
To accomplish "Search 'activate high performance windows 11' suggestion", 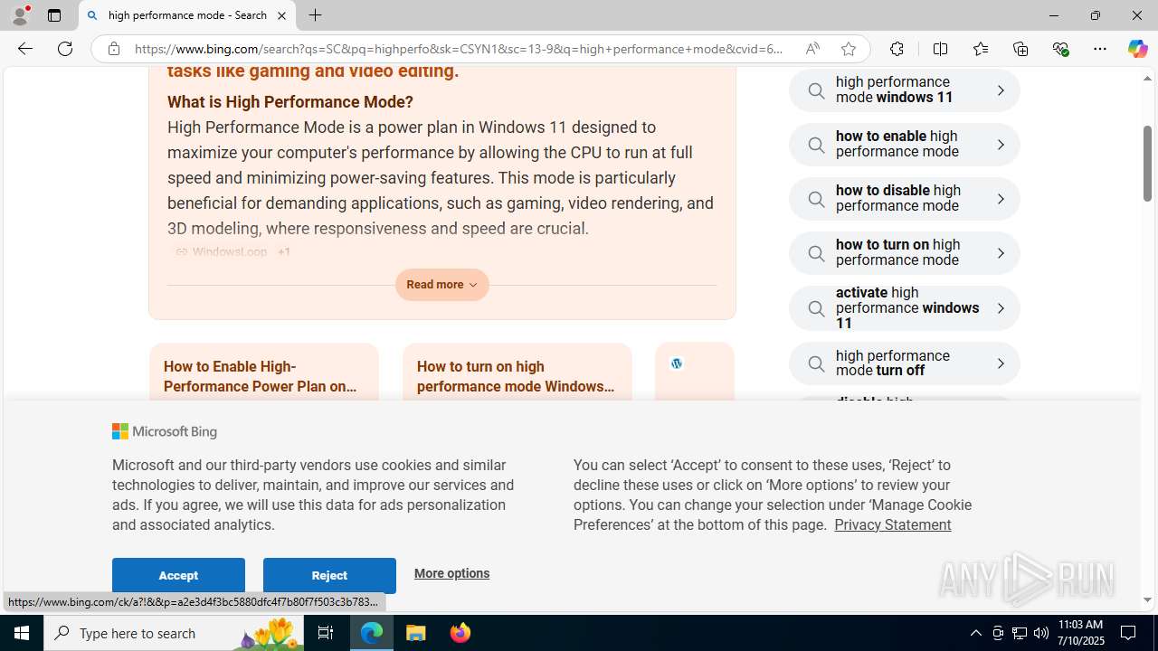I will click(904, 308).
